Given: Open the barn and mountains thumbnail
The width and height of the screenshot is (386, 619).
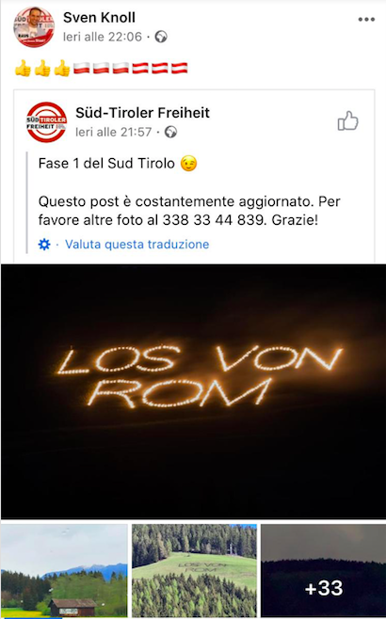Looking at the screenshot, I should click(x=64, y=570).
